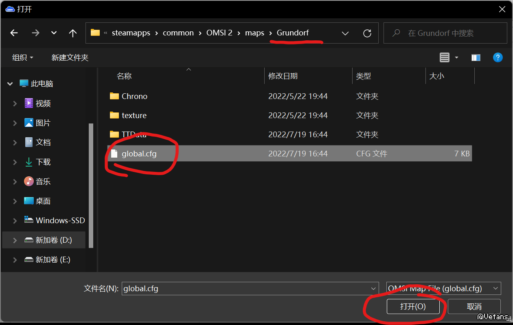Image resolution: width=513 pixels, height=325 pixels.
Task: Sort files by 修改日期 column header
Action: [x=283, y=76]
